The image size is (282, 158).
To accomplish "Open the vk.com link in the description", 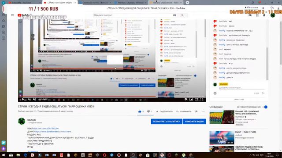I will click(x=45, y=129).
